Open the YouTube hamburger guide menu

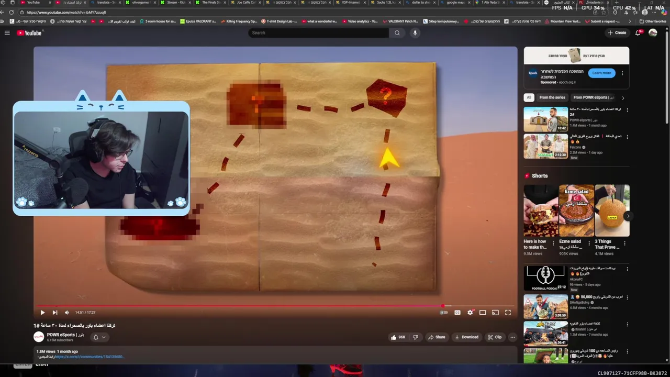[7, 33]
